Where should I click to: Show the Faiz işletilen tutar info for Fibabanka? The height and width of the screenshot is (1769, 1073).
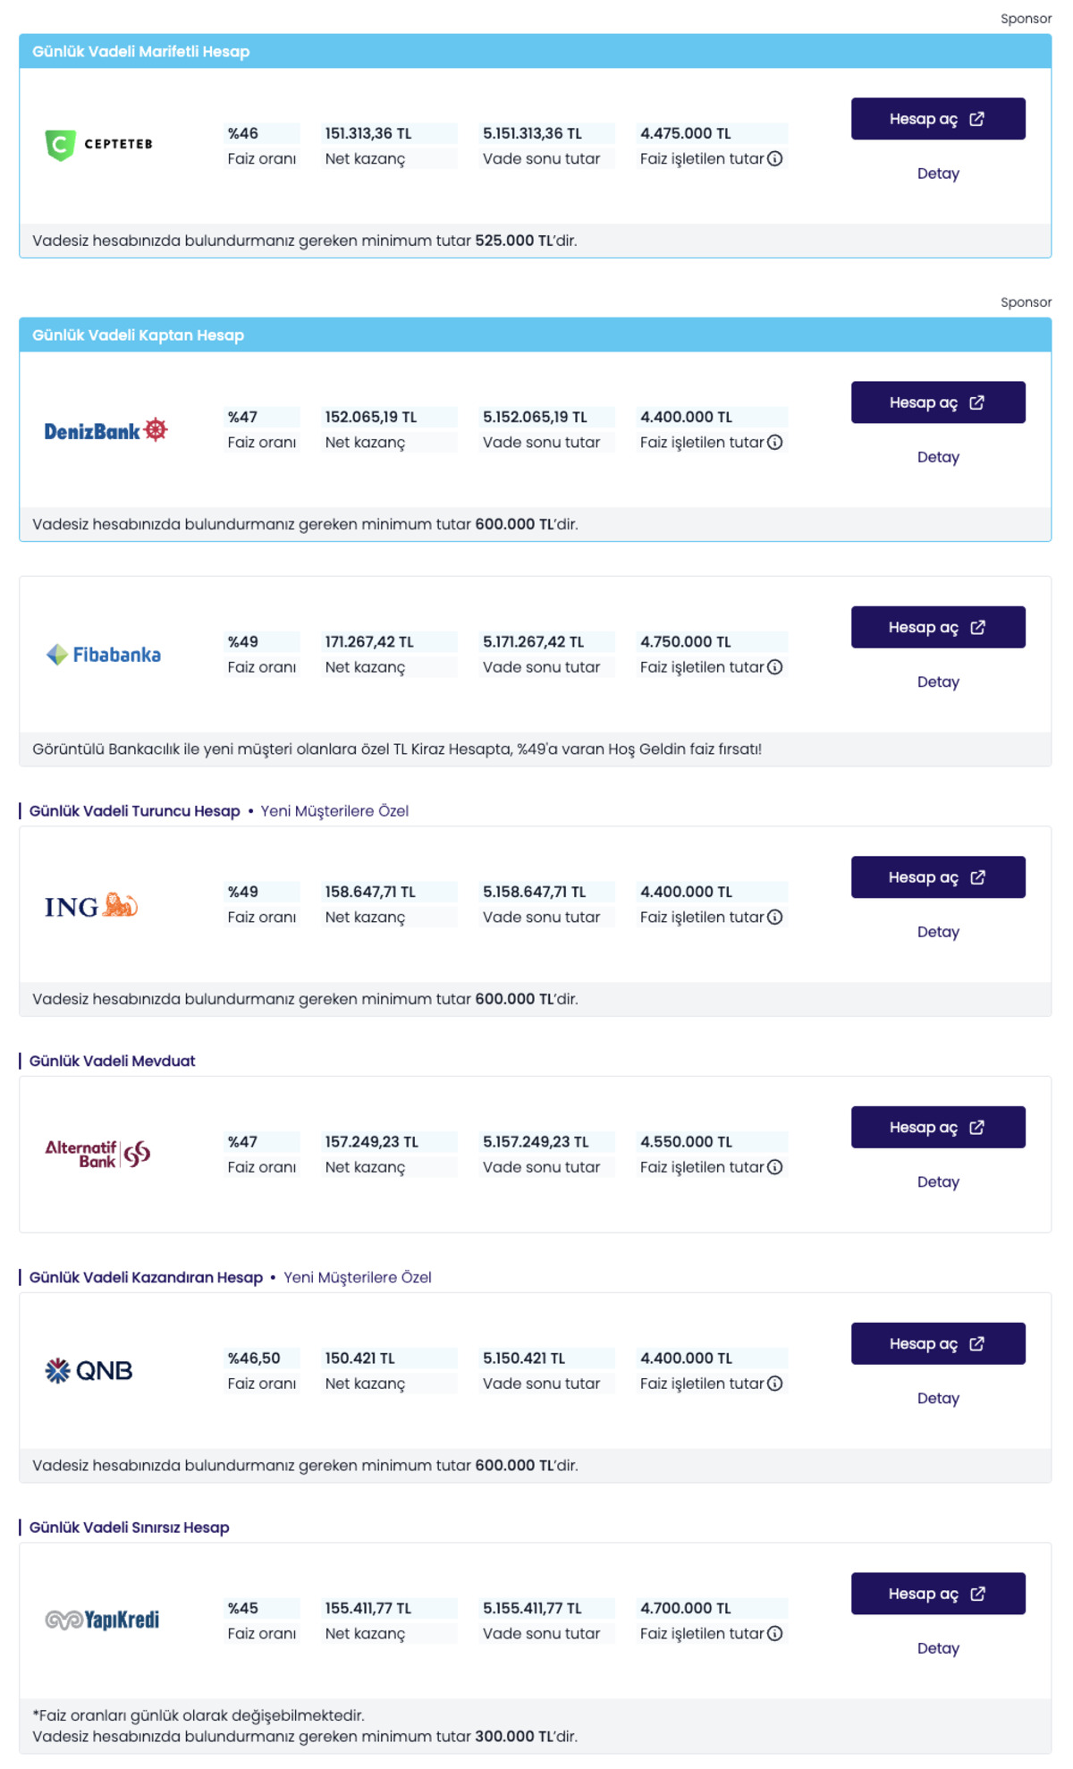pos(775,667)
